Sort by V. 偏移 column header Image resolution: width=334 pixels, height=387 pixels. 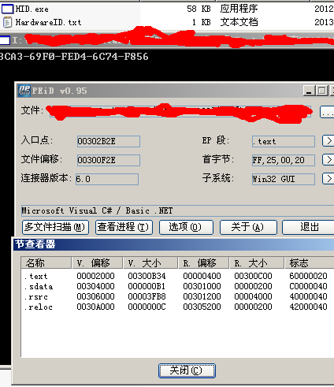(x=97, y=262)
